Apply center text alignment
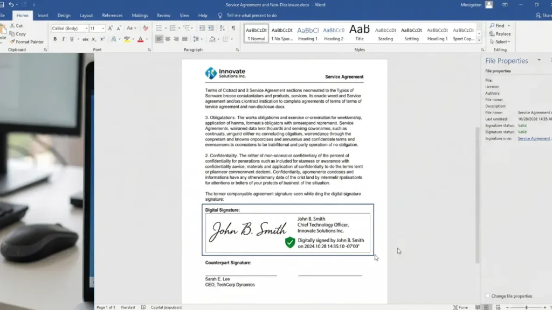The image size is (552, 310). (x=168, y=39)
